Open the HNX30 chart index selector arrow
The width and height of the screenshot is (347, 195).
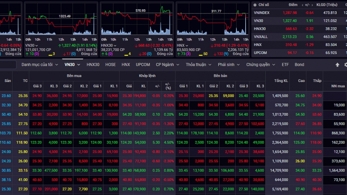tap(116, 45)
